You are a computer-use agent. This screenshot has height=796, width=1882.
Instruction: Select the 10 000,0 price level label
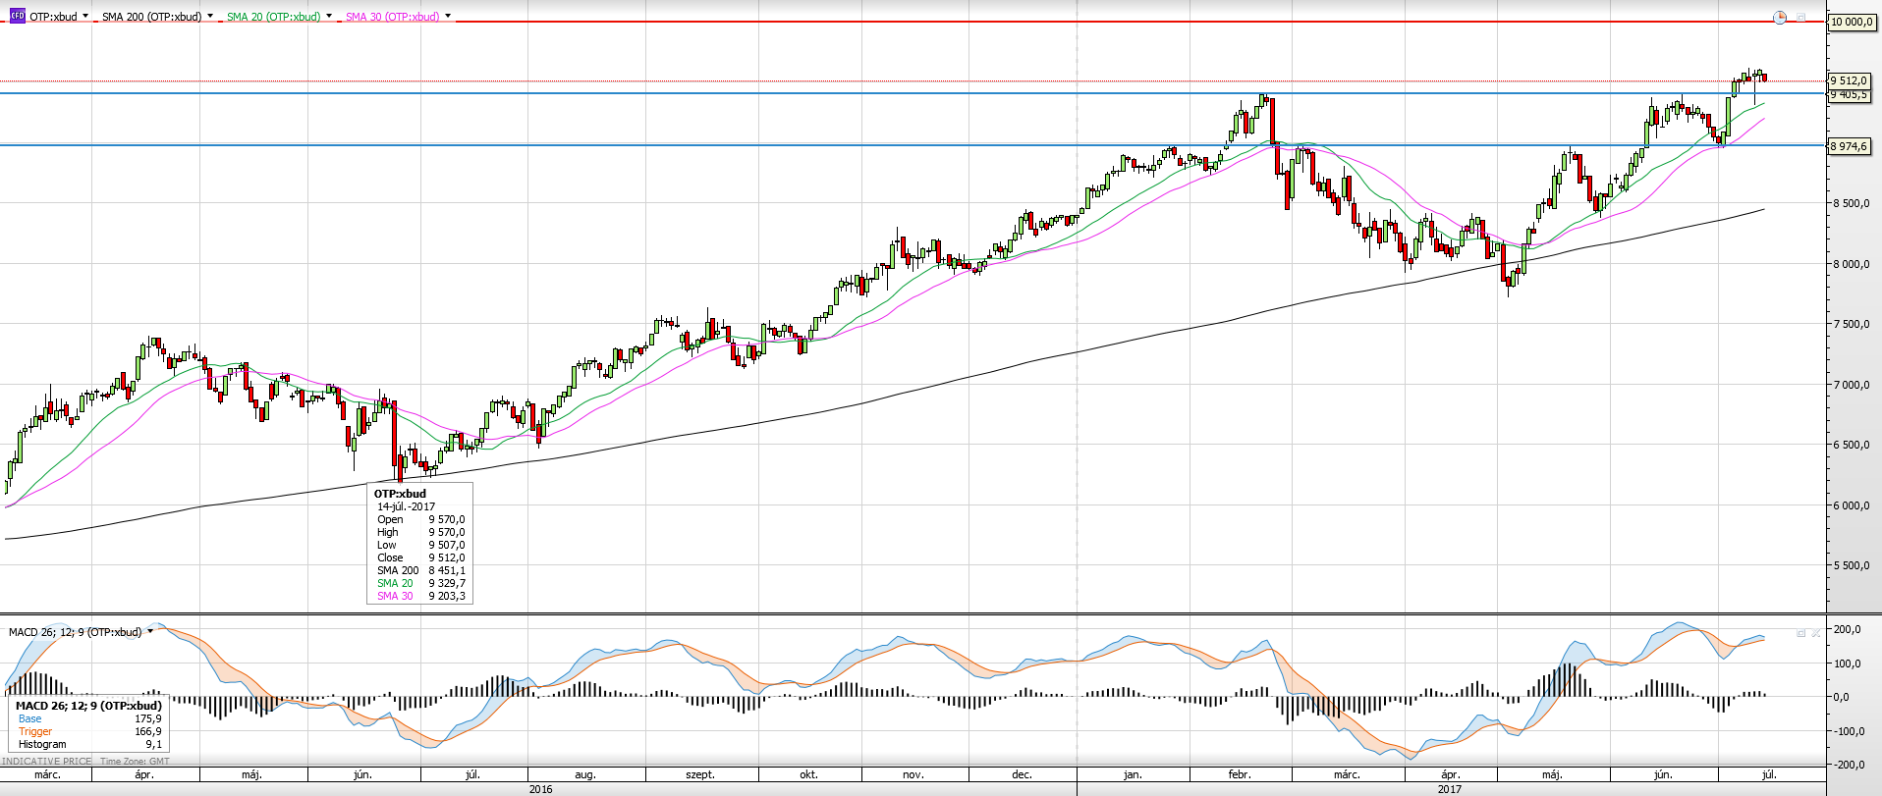click(x=1852, y=22)
